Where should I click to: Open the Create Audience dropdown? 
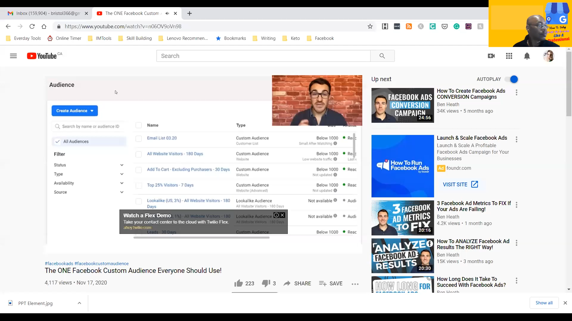(x=75, y=111)
